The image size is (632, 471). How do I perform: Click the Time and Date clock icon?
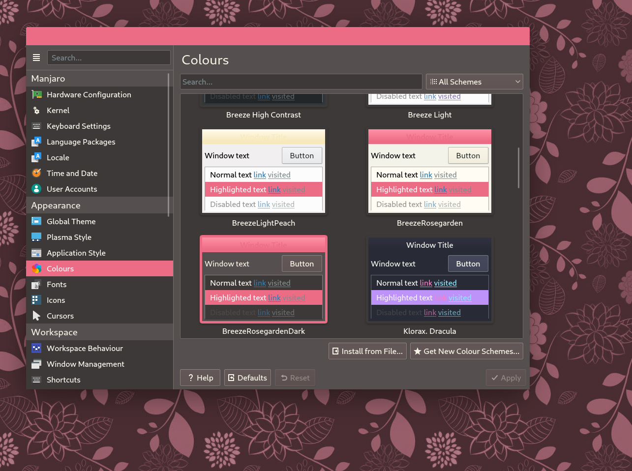(36, 173)
